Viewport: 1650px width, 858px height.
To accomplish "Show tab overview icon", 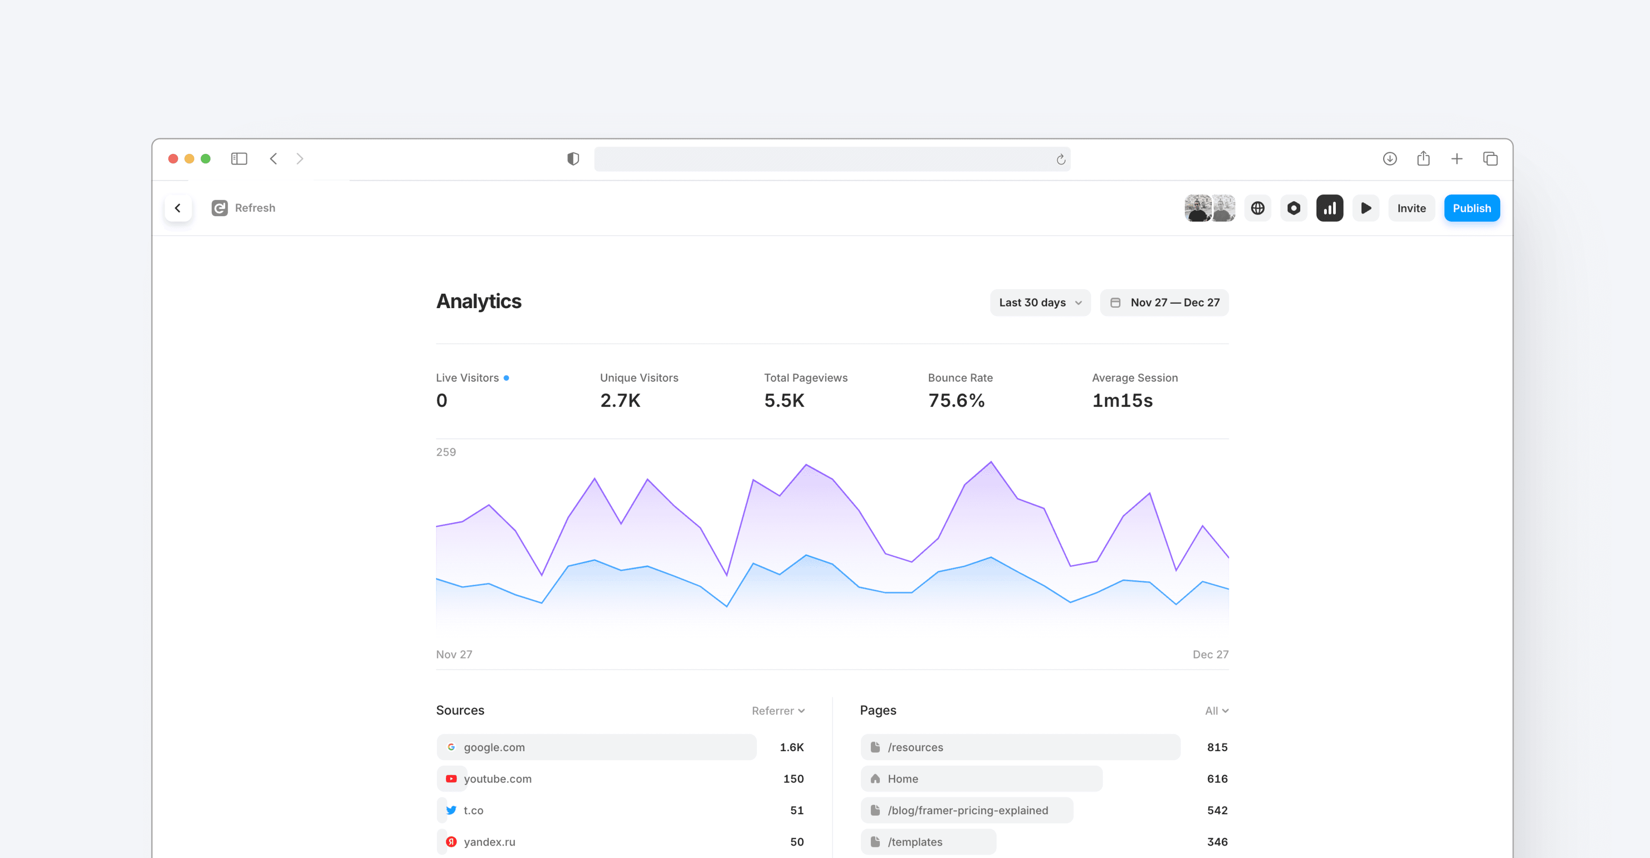I will point(1490,159).
